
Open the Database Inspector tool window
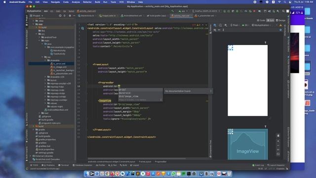[x=82, y=165]
